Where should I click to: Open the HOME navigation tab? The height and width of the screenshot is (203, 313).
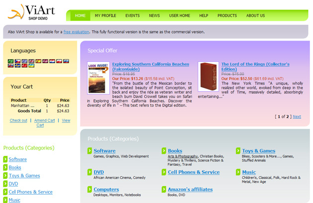pyautogui.click(x=80, y=15)
